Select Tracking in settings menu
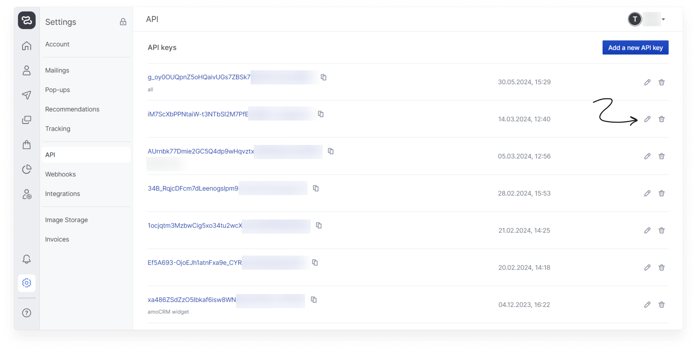 click(x=58, y=129)
